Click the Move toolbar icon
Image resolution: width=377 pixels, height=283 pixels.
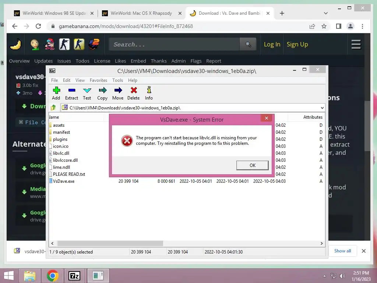(118, 93)
